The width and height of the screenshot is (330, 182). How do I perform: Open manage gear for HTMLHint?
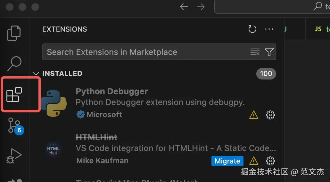(270, 161)
